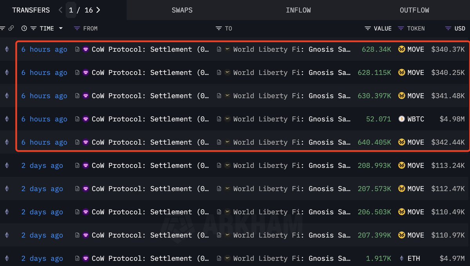Open the TO column filter

click(219, 28)
